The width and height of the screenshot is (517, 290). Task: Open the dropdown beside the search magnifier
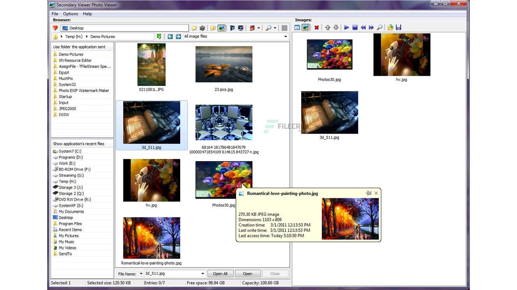click(275, 28)
